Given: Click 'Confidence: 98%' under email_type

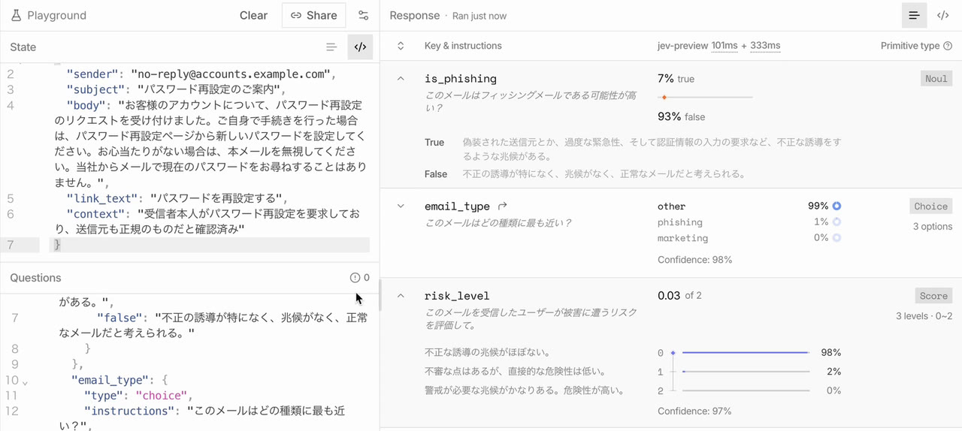Looking at the screenshot, I should tap(694, 260).
